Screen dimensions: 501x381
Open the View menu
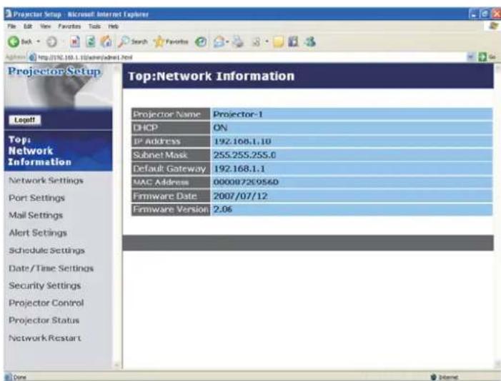[x=45, y=26]
